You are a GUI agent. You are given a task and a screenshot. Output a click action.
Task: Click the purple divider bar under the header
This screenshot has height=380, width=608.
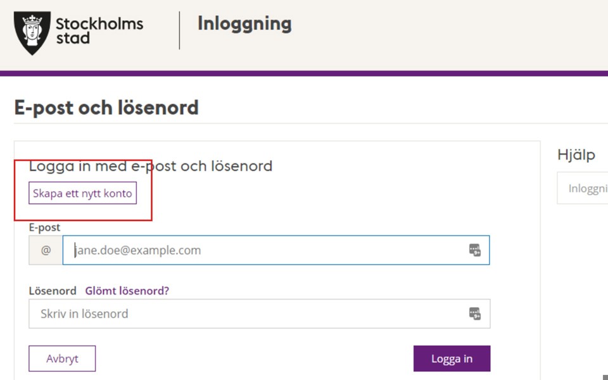pos(304,73)
